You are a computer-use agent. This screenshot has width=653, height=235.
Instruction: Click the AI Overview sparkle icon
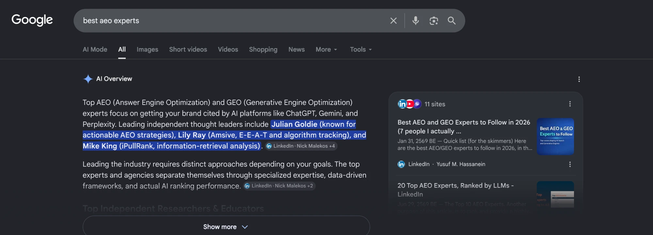point(88,79)
